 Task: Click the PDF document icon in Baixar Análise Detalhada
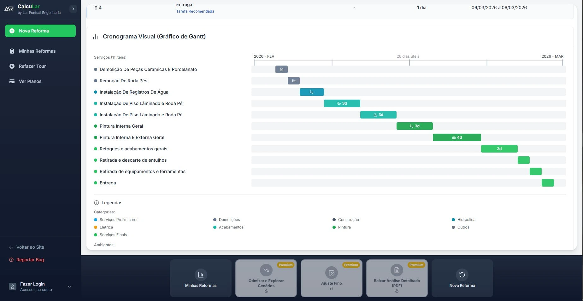pos(396,270)
